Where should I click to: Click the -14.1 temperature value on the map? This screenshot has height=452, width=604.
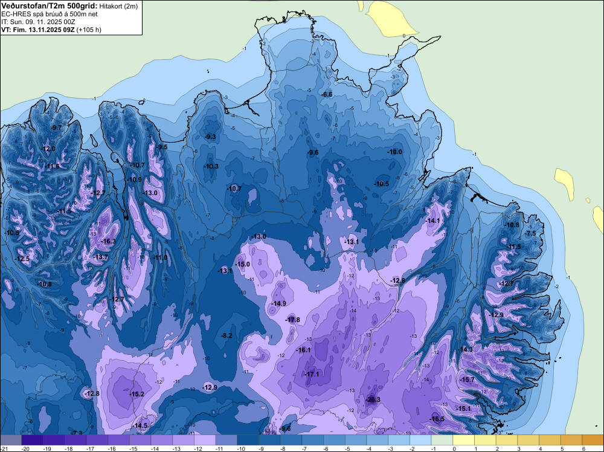[x=432, y=221]
